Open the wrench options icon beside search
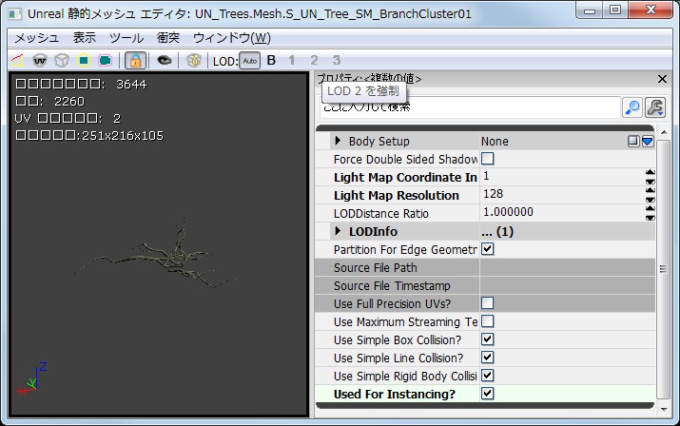Image resolution: width=680 pixels, height=426 pixels. point(654,106)
